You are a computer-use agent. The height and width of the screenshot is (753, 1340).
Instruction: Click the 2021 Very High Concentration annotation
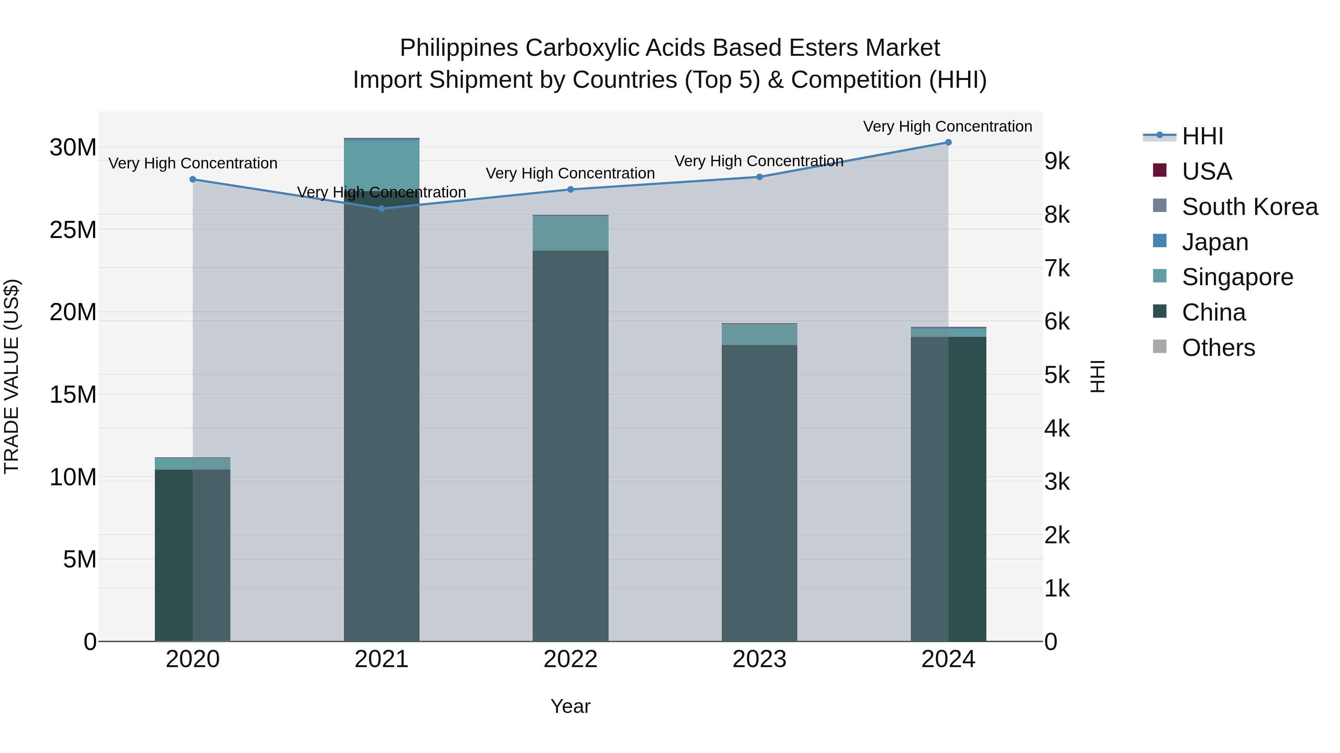point(381,192)
